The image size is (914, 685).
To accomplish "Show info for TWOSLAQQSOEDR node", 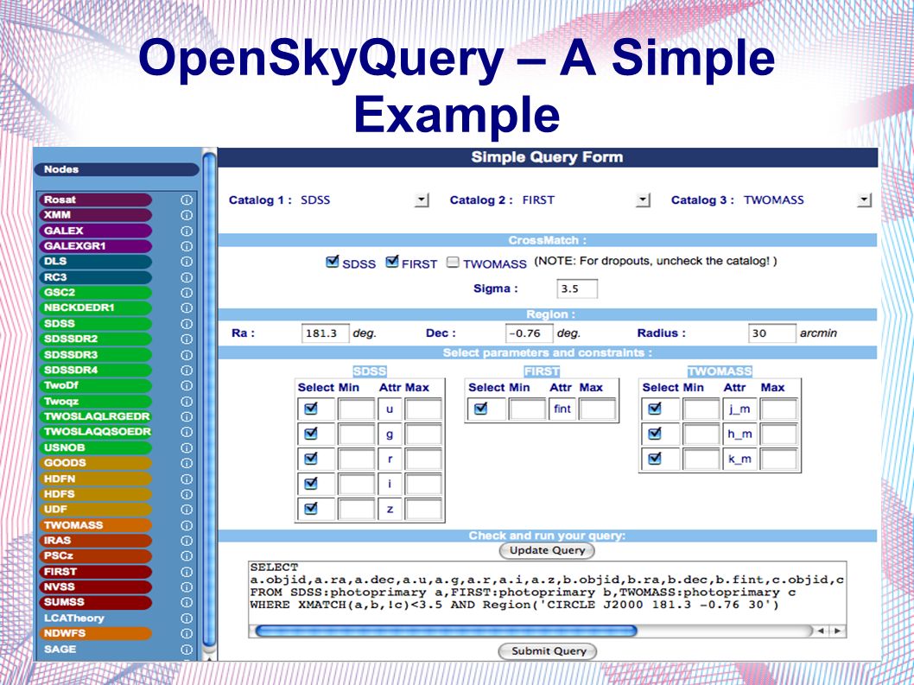I will (187, 432).
